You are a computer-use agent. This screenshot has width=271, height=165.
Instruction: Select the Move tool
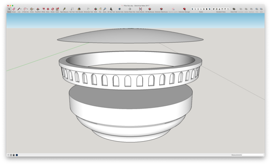48,9
